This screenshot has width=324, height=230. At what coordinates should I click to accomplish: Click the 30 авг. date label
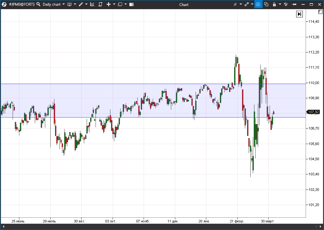(79, 221)
